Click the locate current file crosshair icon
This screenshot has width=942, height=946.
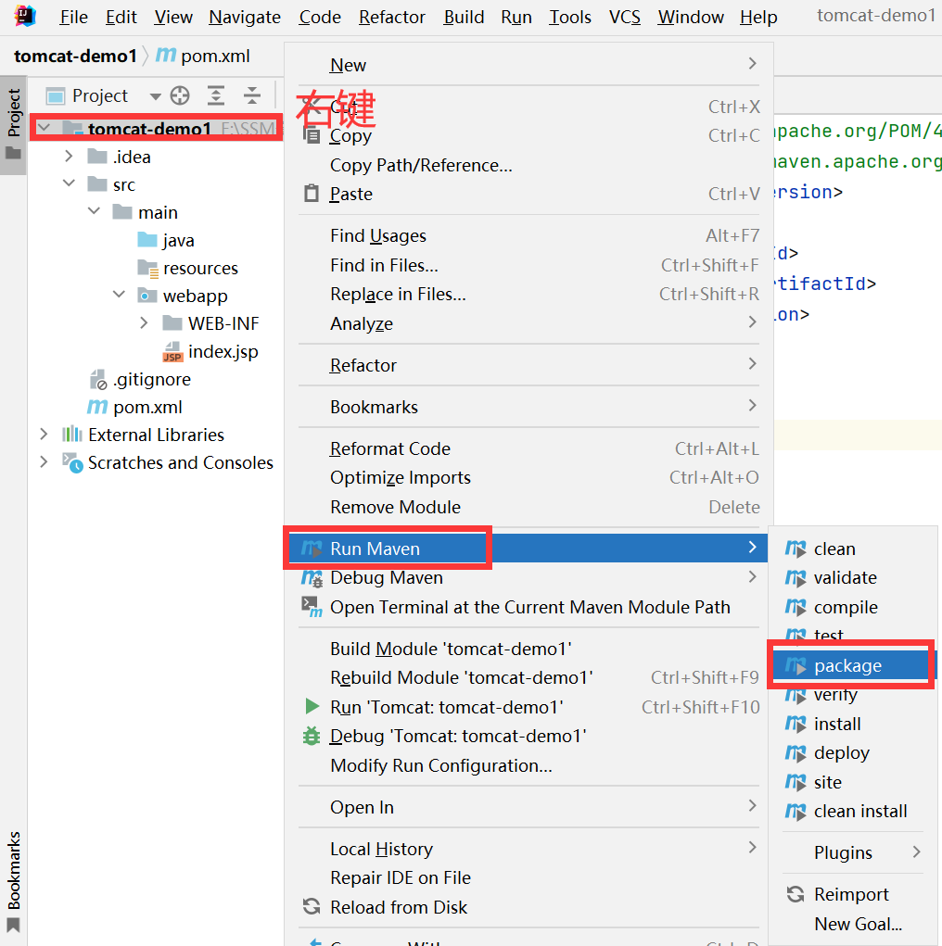(180, 95)
